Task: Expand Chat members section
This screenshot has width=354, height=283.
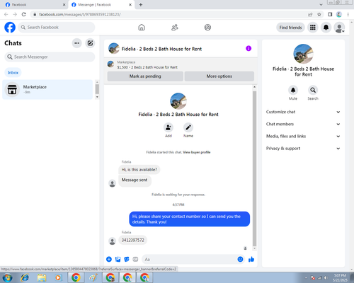Action: (303, 124)
